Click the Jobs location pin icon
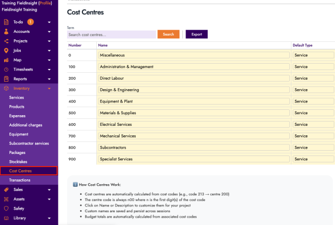The image size is (335, 225). [6, 50]
